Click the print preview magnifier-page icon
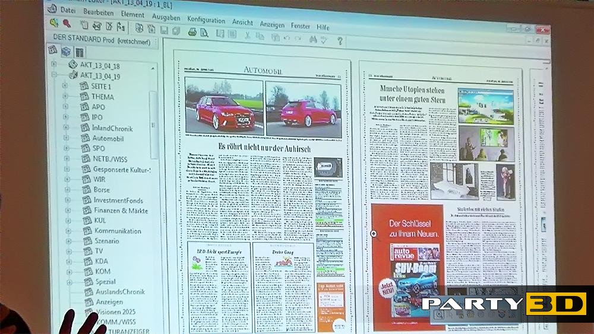The width and height of the screenshot is (594, 334). coord(204,33)
